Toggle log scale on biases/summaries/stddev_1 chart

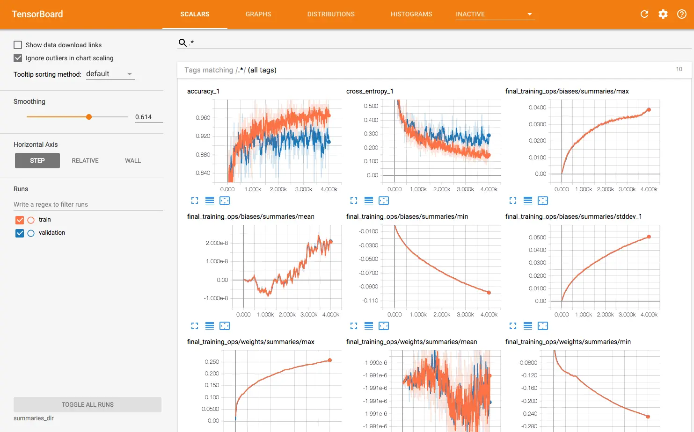528,326
